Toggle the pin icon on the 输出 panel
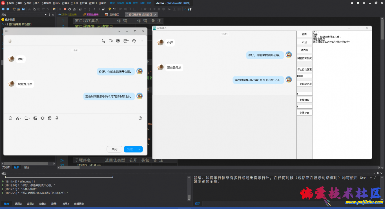This screenshot has height=209, width=385. click(378, 173)
